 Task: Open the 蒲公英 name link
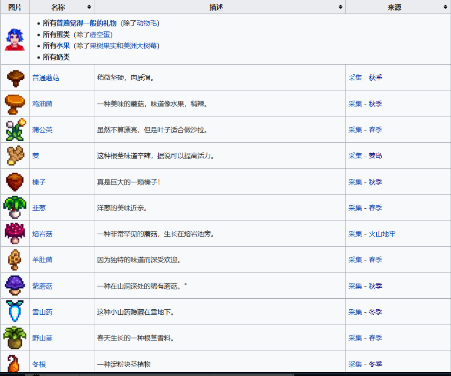[x=42, y=130]
